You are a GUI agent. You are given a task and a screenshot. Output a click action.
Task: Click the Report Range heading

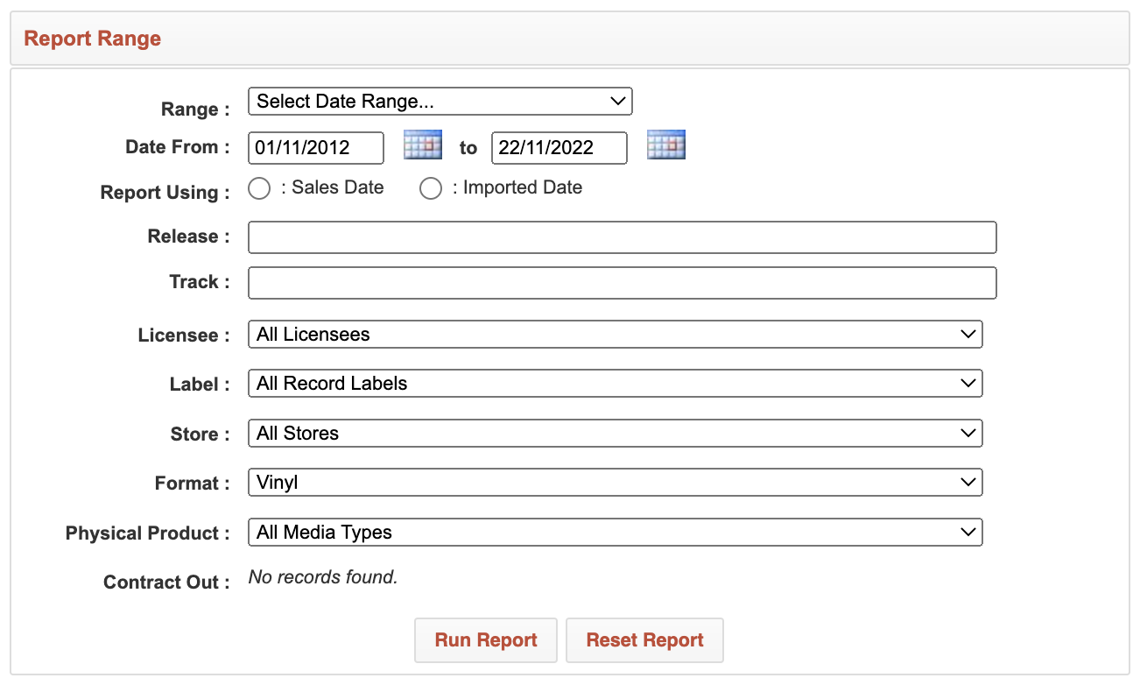coord(93,39)
